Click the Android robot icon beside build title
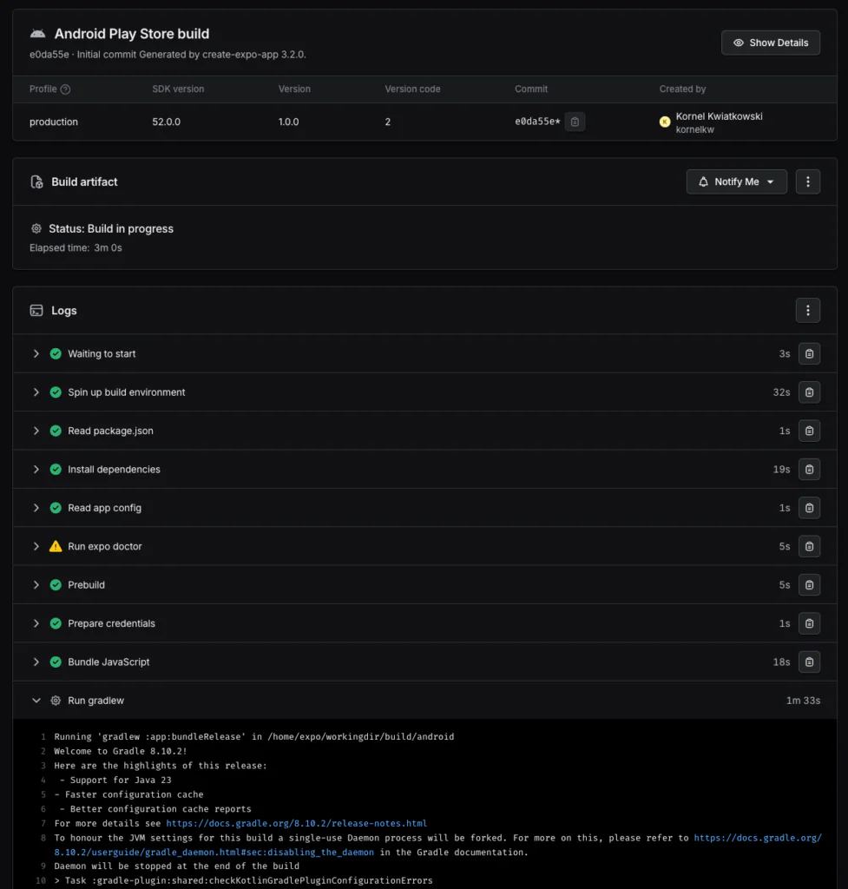The image size is (848, 889). point(37,34)
